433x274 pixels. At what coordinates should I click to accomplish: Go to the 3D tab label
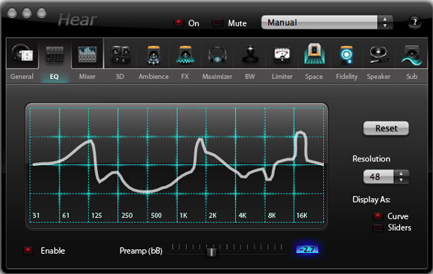(x=120, y=77)
